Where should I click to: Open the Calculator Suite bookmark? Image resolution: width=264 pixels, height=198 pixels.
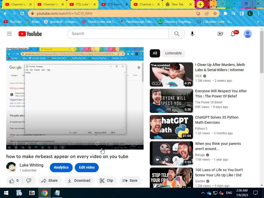pyautogui.click(x=214, y=22)
